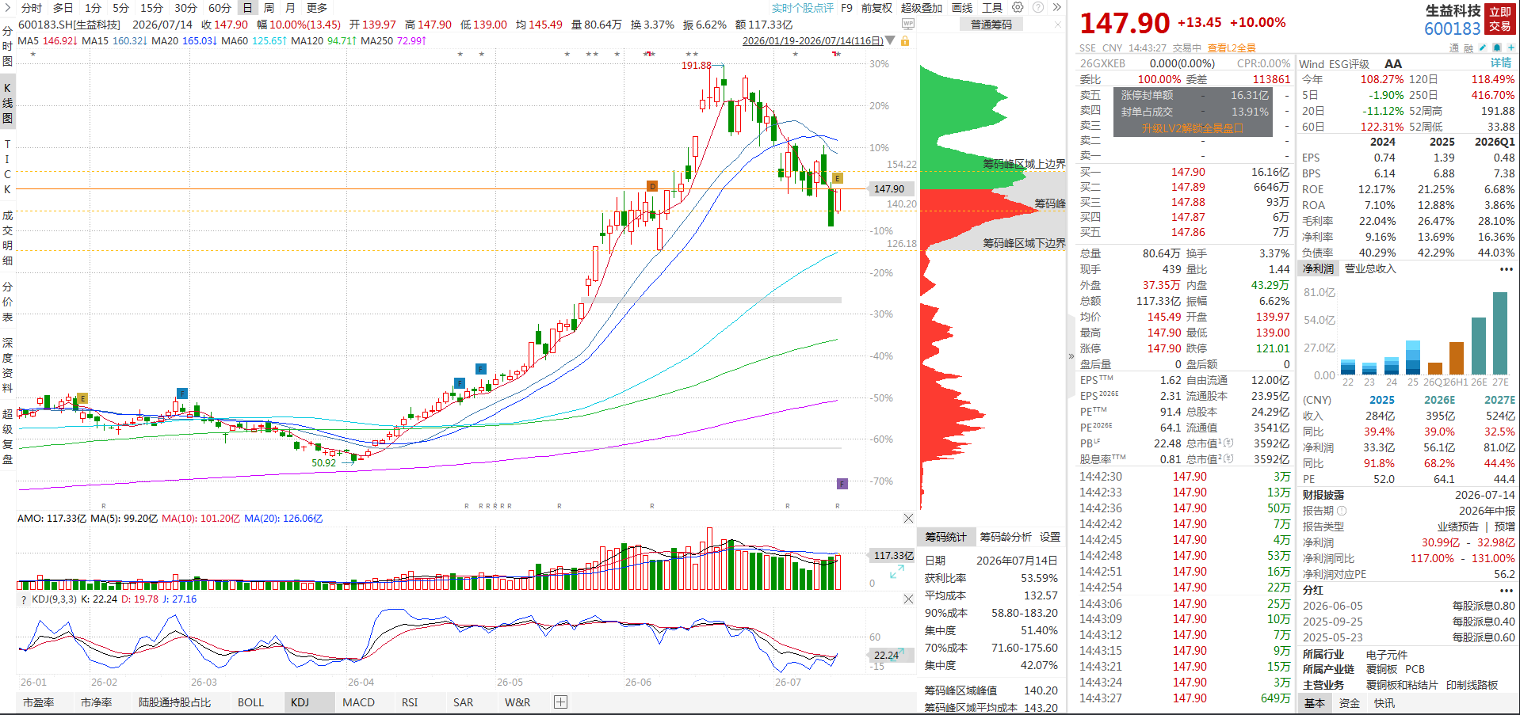Toggle 前复权 price adjustment mode
This screenshot has width=1520, height=715.
coord(876,7)
